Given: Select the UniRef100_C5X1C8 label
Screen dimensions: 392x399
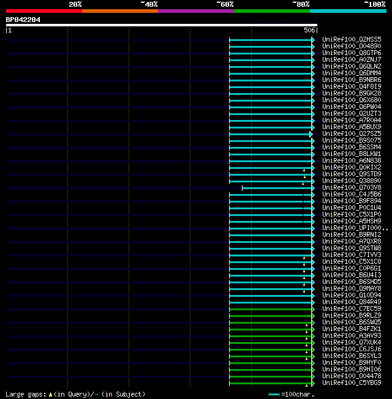Looking at the screenshot, I should tap(352, 262).
